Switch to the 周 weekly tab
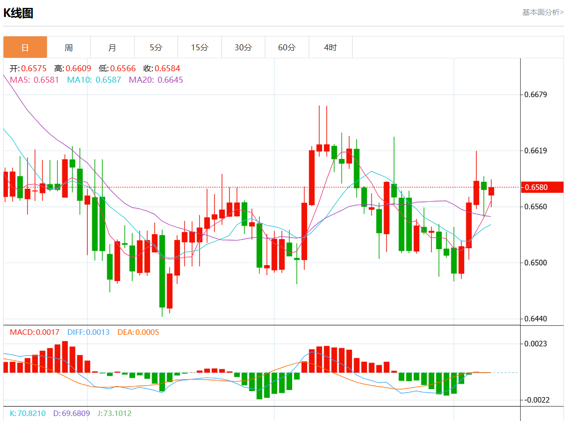Viewport: 571px width, 421px height. point(69,47)
